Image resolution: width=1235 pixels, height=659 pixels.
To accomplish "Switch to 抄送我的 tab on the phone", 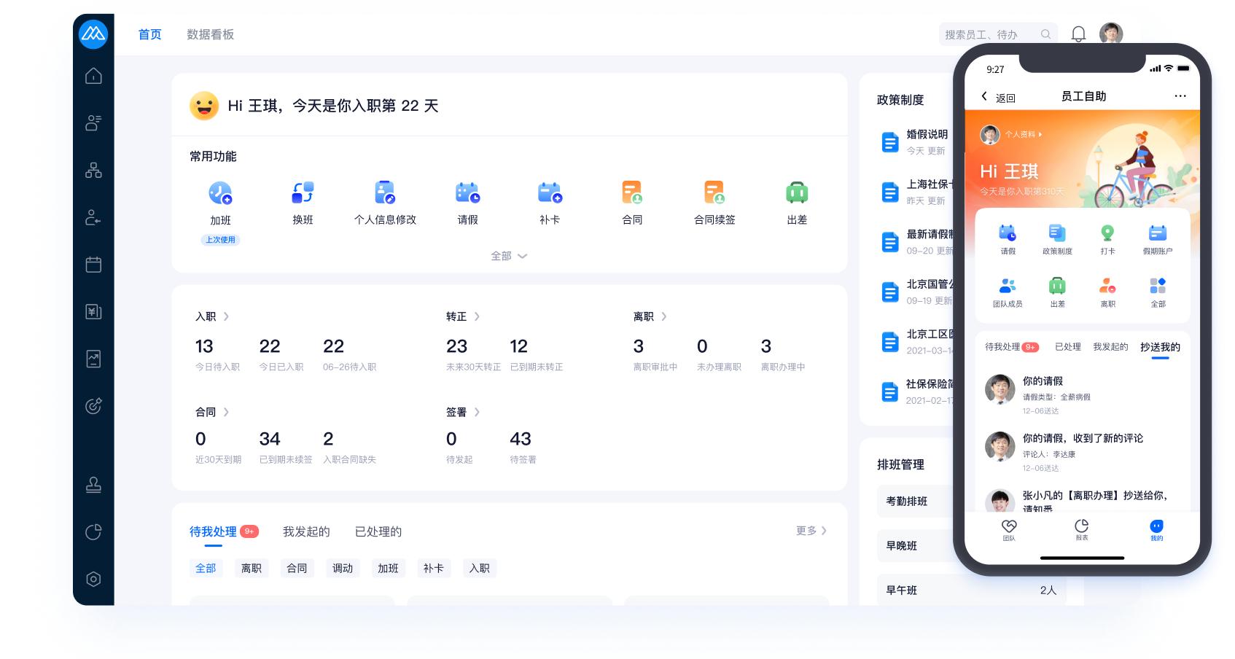I will [1160, 348].
